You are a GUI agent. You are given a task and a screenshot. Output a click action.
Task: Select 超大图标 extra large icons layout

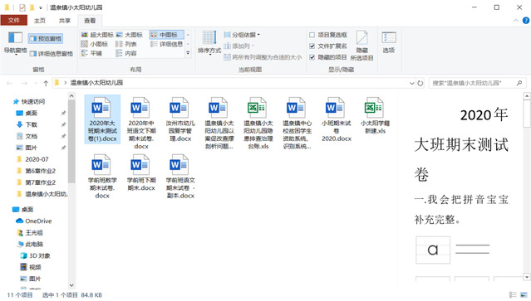point(97,35)
